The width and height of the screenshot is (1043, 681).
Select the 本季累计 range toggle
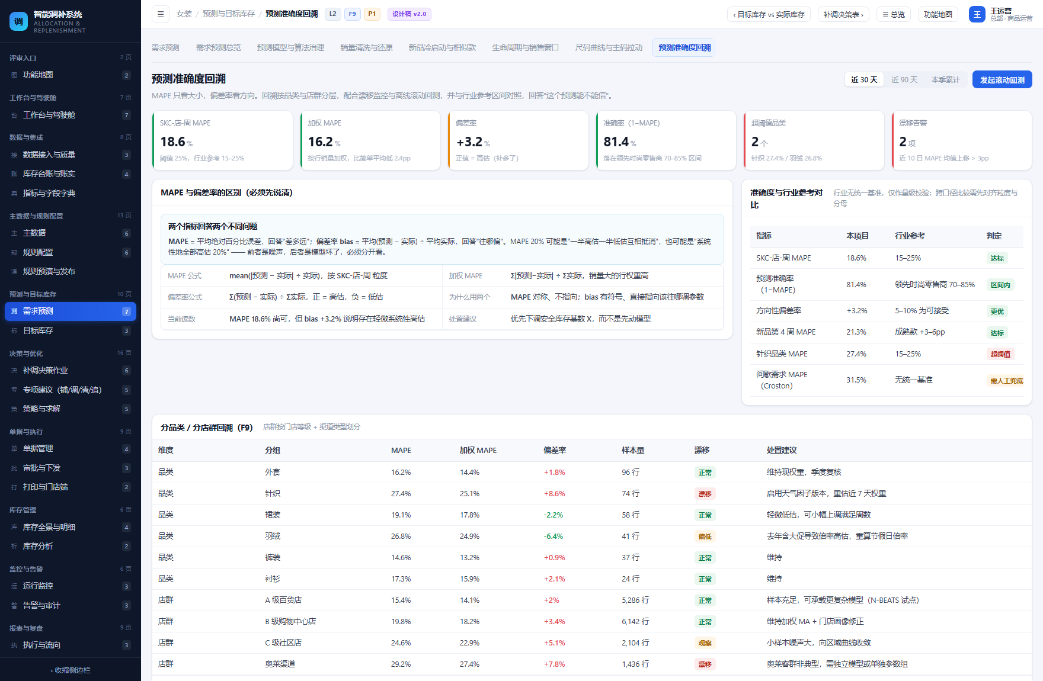click(x=945, y=80)
